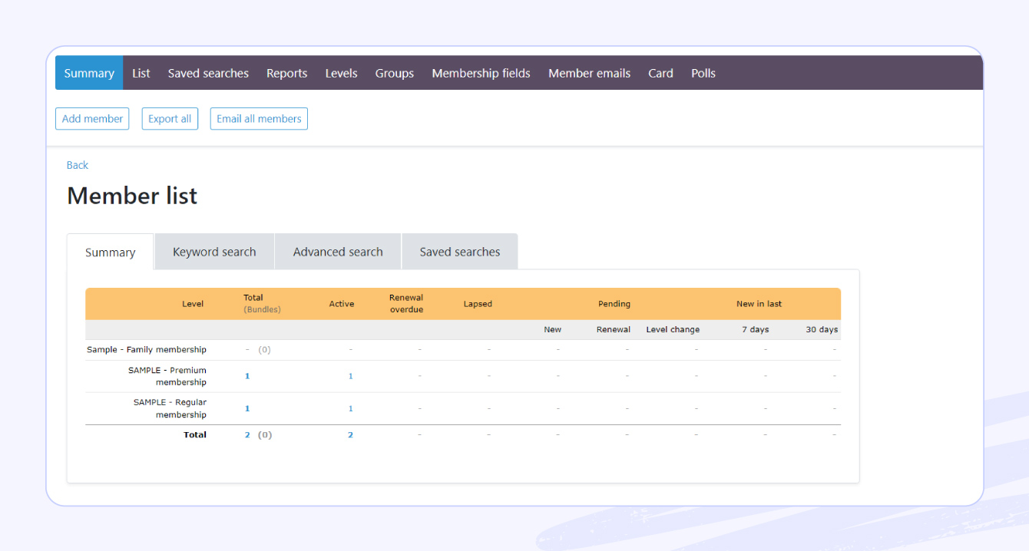Click the Export all button

(170, 118)
